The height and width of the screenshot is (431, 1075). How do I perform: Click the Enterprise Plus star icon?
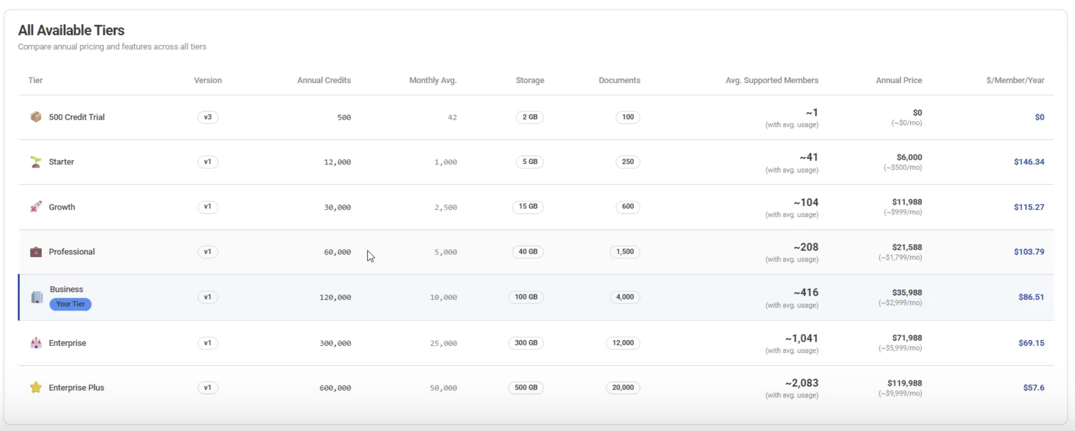(36, 387)
